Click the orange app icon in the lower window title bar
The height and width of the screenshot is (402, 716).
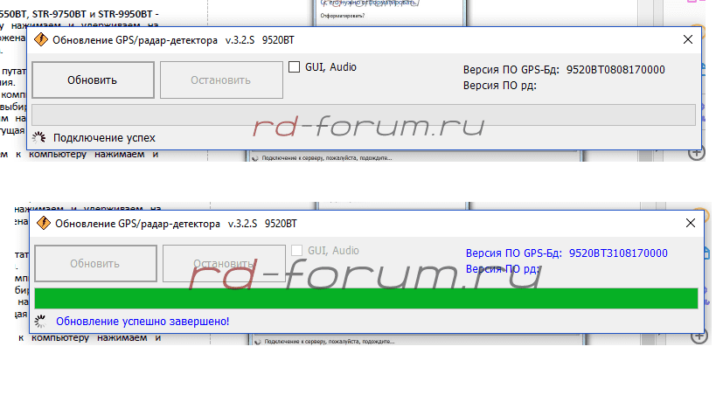pos(42,224)
